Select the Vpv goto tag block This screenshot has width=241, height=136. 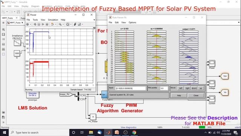pyautogui.click(x=224, y=76)
